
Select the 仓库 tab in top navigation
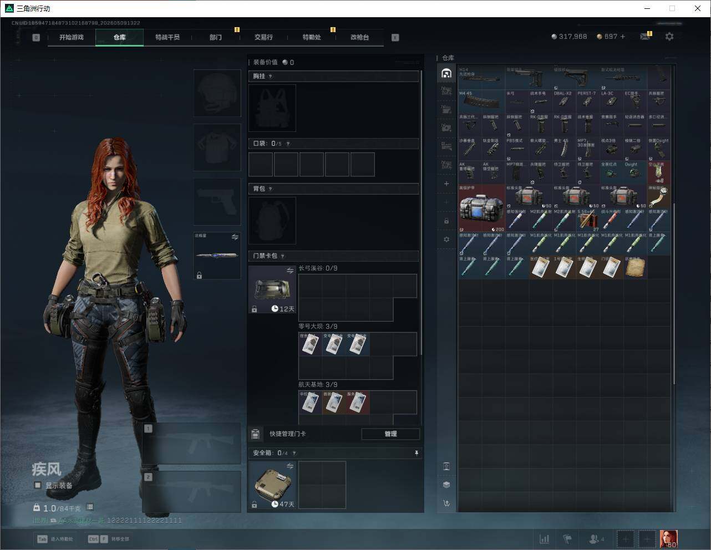tap(120, 37)
